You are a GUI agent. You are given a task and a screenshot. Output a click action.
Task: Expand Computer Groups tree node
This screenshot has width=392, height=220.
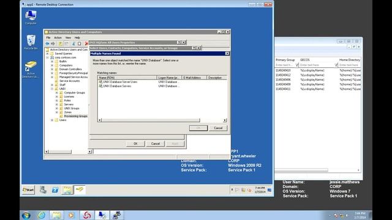pyautogui.click(x=57, y=92)
